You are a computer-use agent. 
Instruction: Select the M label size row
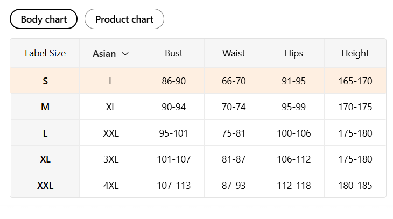click(x=198, y=107)
